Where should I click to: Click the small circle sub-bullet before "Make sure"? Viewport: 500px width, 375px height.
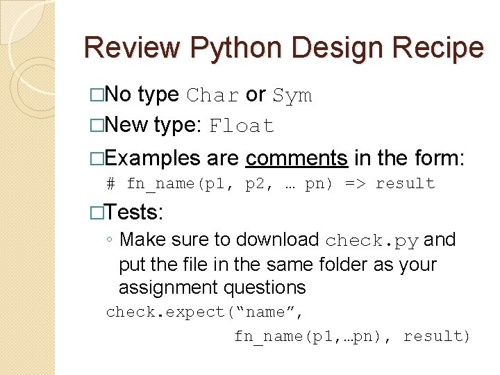(110, 240)
